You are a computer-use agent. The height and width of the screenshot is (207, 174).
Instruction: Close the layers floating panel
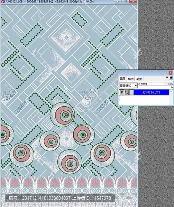tap(171, 73)
